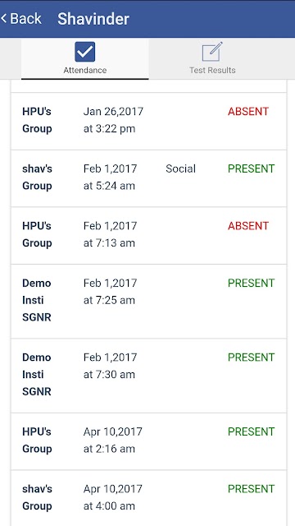Tap ABSENT status for Feb 1 7:13 am
The height and width of the screenshot is (526, 295).
pos(248,226)
